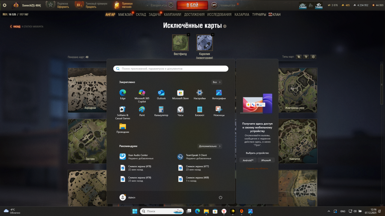Select Android™ device button
385x216 pixels.
(248, 160)
